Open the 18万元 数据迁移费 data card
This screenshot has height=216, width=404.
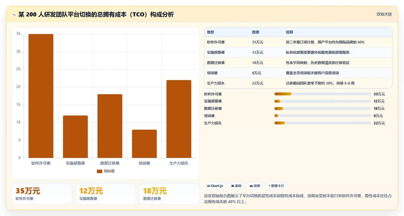coord(170,194)
